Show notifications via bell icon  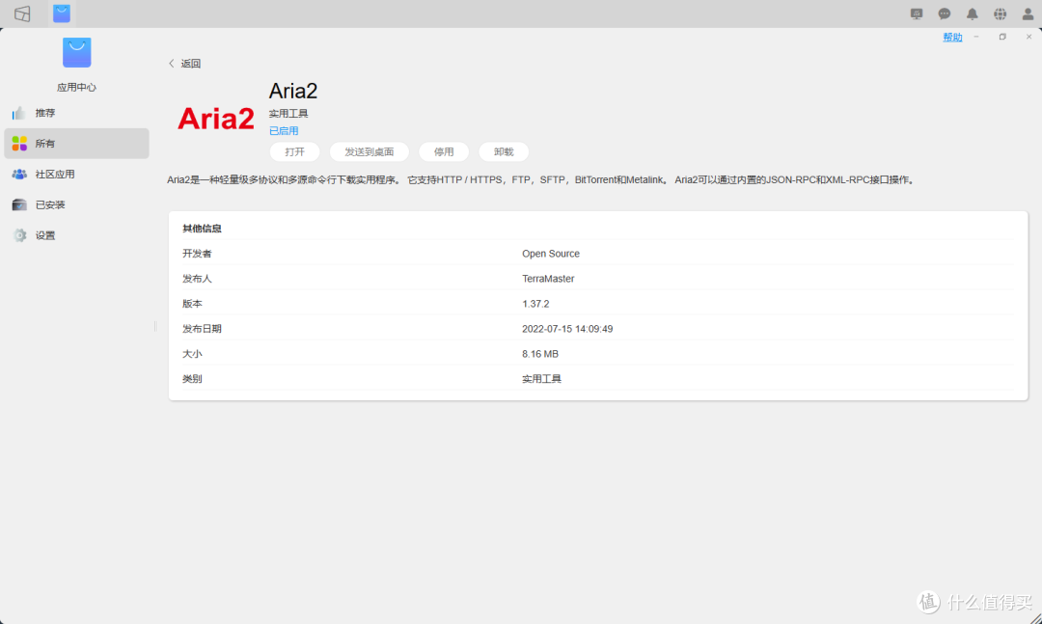coord(973,14)
